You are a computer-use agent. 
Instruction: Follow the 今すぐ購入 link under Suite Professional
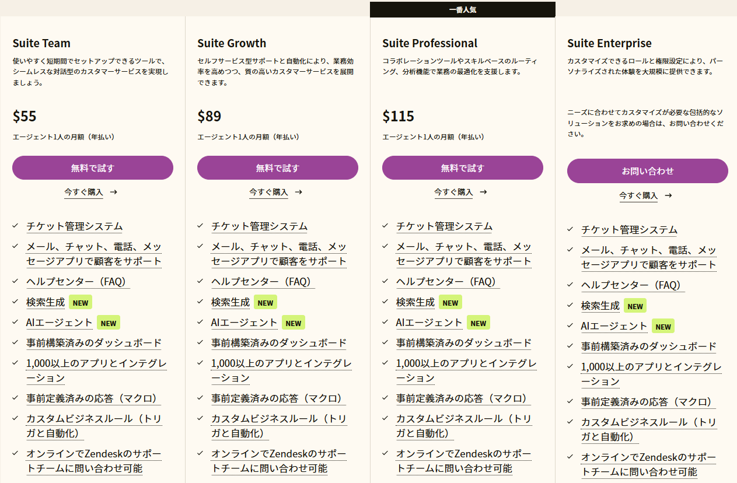point(453,192)
